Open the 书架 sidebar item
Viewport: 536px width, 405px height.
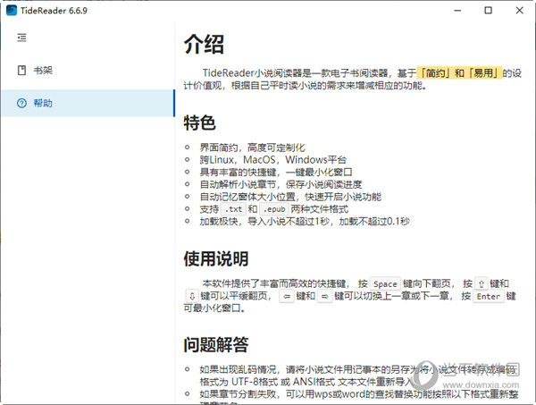[x=43, y=71]
